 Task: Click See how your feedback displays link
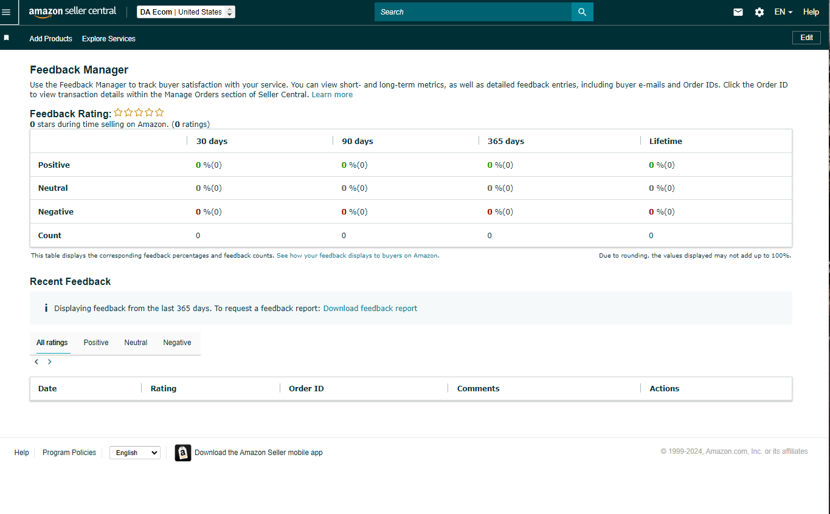[357, 256]
